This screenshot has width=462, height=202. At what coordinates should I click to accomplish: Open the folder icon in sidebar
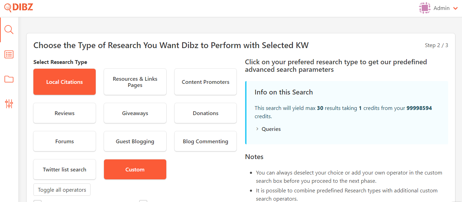[9, 79]
